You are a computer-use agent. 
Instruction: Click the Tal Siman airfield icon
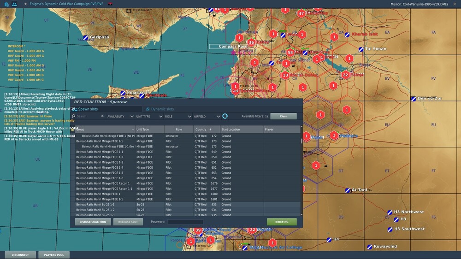pyautogui.click(x=361, y=49)
